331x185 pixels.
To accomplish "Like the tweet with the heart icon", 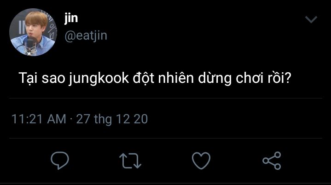I will (201, 161).
